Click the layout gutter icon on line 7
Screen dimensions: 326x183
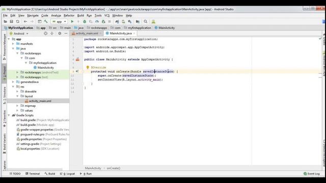pyautogui.click(x=77, y=59)
